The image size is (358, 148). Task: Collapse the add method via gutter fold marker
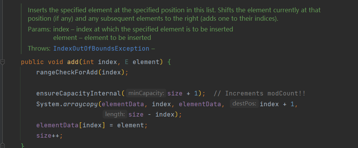[3, 62]
